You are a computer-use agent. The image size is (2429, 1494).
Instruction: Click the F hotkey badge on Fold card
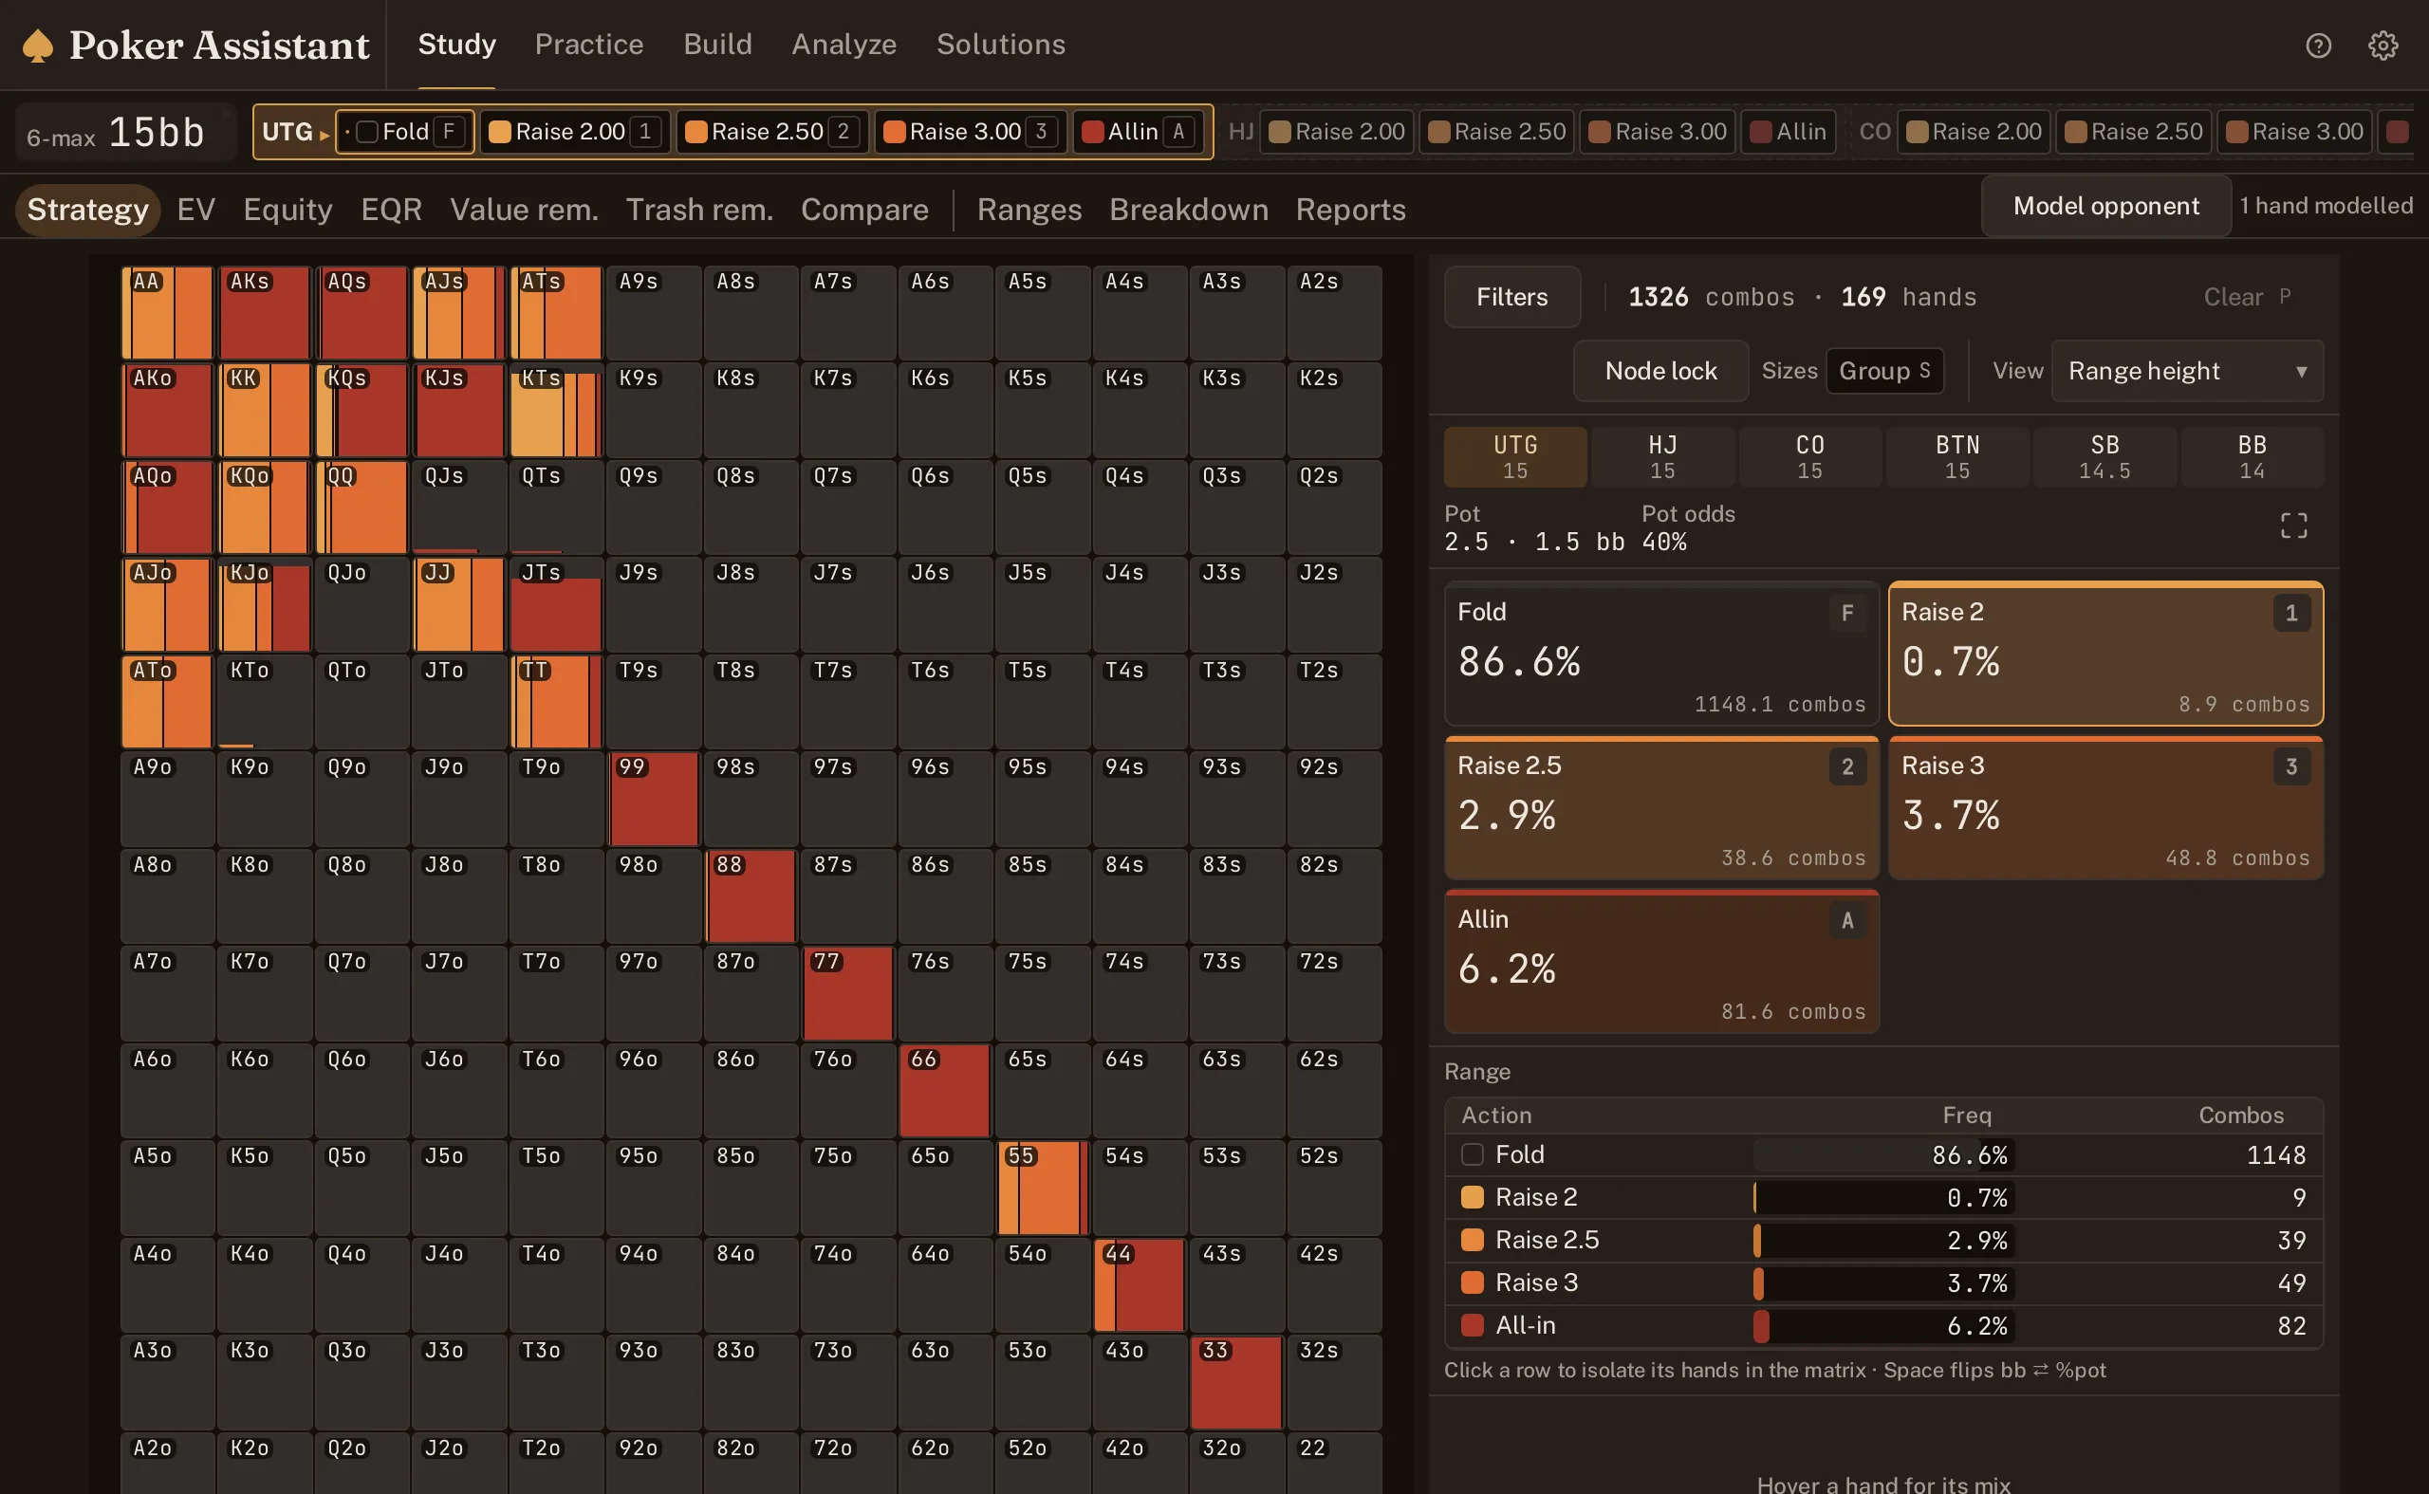click(x=1847, y=613)
